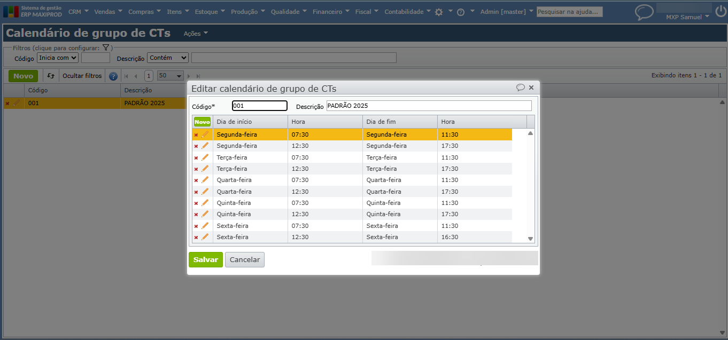Viewport: 728px width, 340px height.
Task: Edit the Quinta-feira 12:30 row
Action: point(205,214)
